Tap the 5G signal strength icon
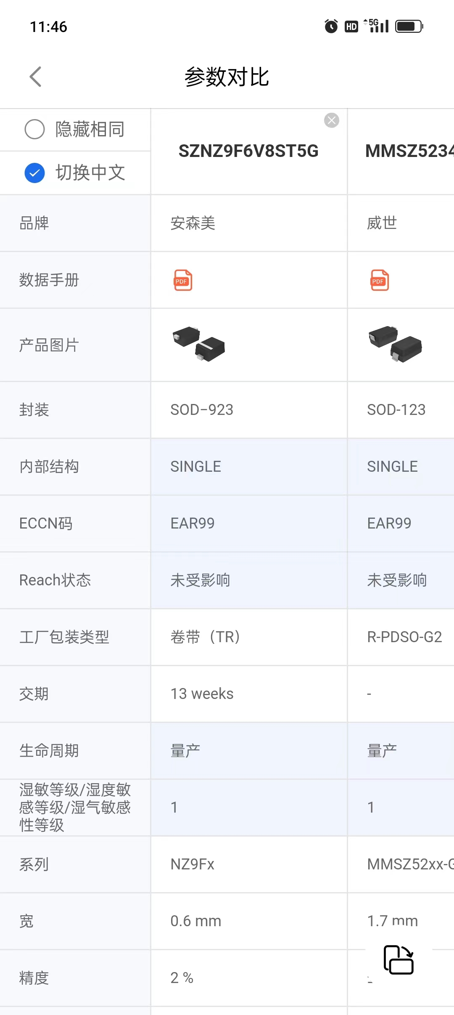Image resolution: width=454 pixels, height=1015 pixels. tap(377, 26)
